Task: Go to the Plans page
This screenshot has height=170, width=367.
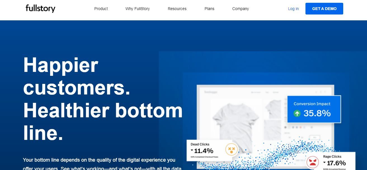Action: pyautogui.click(x=209, y=9)
